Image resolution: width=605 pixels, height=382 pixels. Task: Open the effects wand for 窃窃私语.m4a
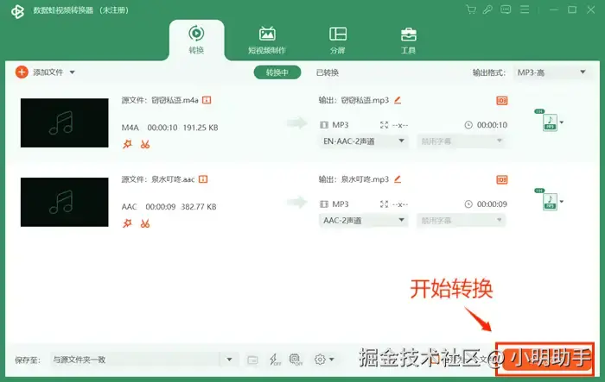click(127, 144)
